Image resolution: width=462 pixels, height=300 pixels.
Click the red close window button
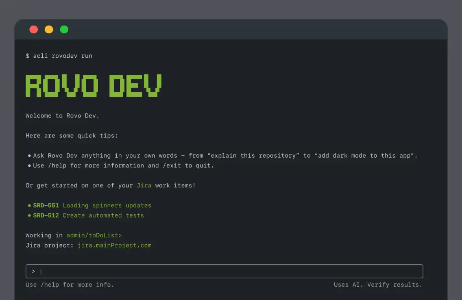pos(34,29)
